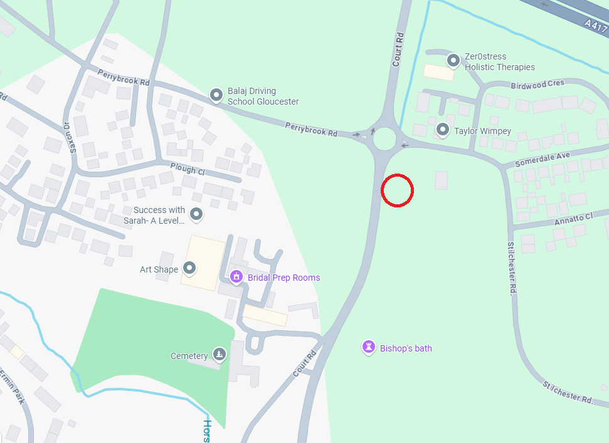609x443 pixels.
Task: Select the Balaj Driving School Gloucester label
Action: 263,96
